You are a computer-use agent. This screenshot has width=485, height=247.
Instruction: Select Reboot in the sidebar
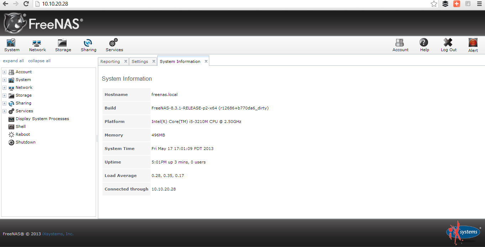click(x=22, y=134)
